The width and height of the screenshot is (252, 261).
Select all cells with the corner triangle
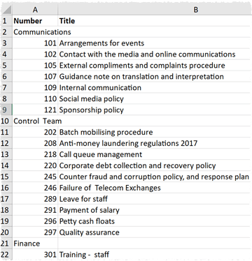tap(6, 10)
